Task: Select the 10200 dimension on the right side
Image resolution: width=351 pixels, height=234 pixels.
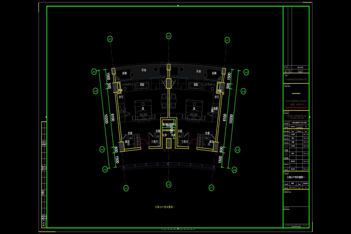Action: pos(231,119)
